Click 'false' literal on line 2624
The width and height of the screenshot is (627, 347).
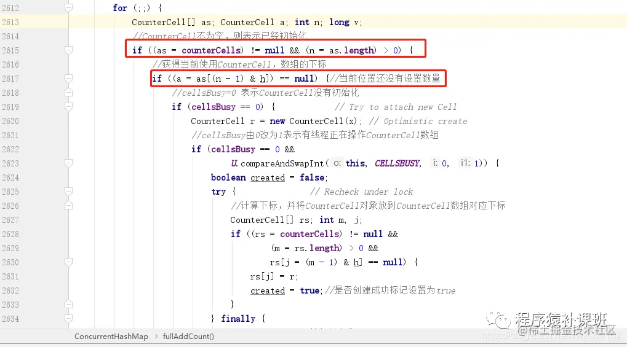[x=312, y=177]
